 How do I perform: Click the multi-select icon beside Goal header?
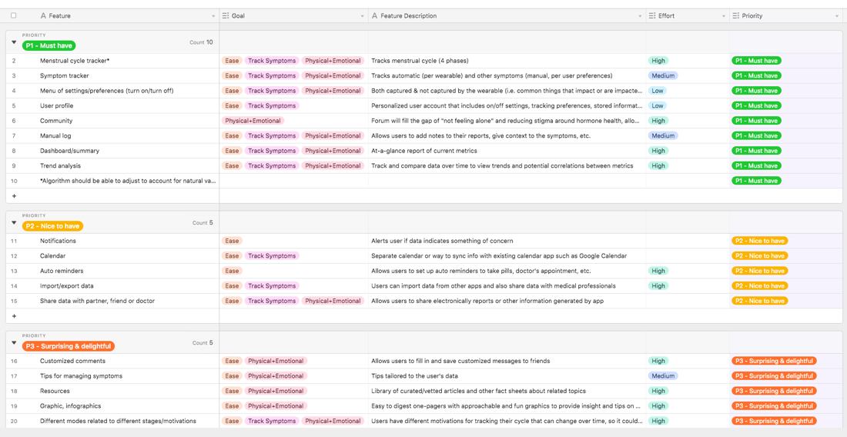pos(226,16)
